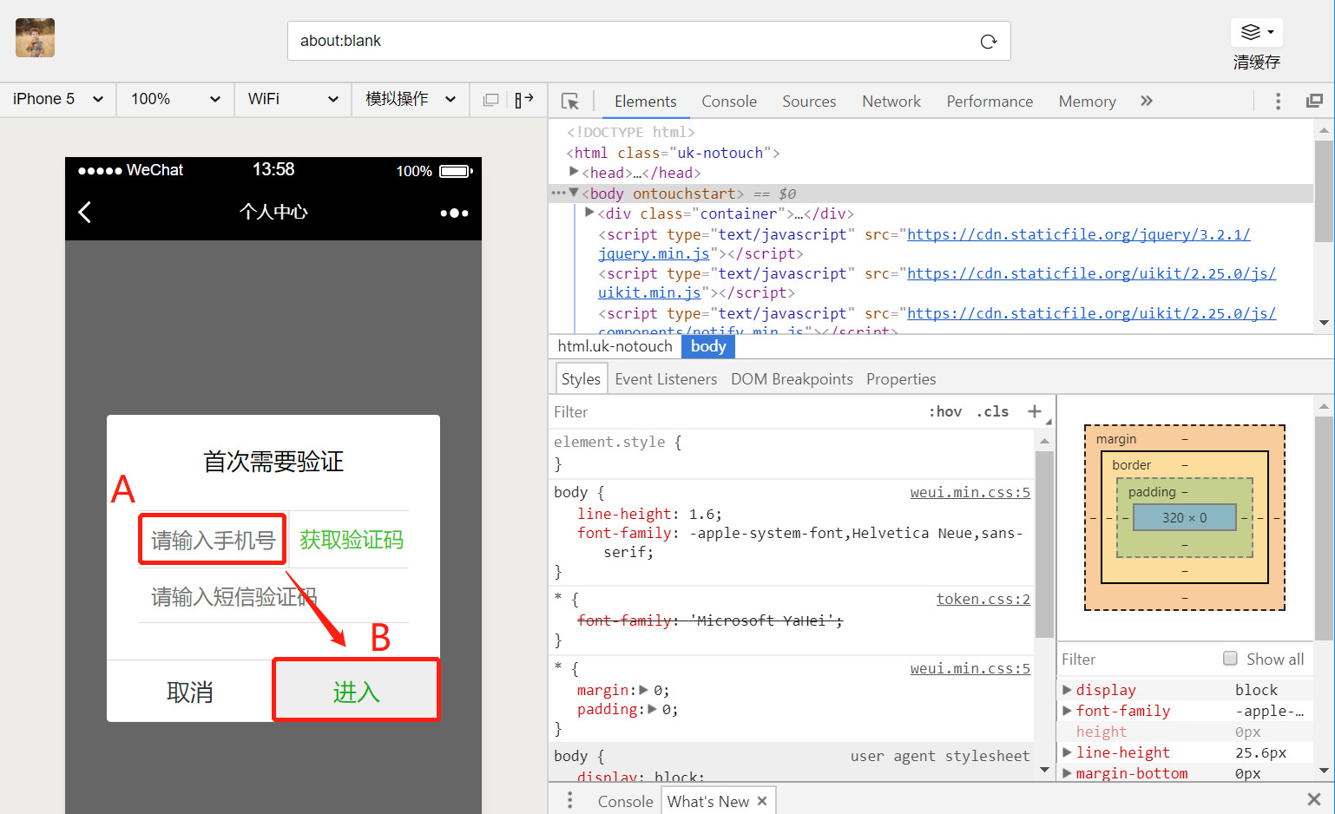Show more DevTools tabs chevron

[1147, 101]
